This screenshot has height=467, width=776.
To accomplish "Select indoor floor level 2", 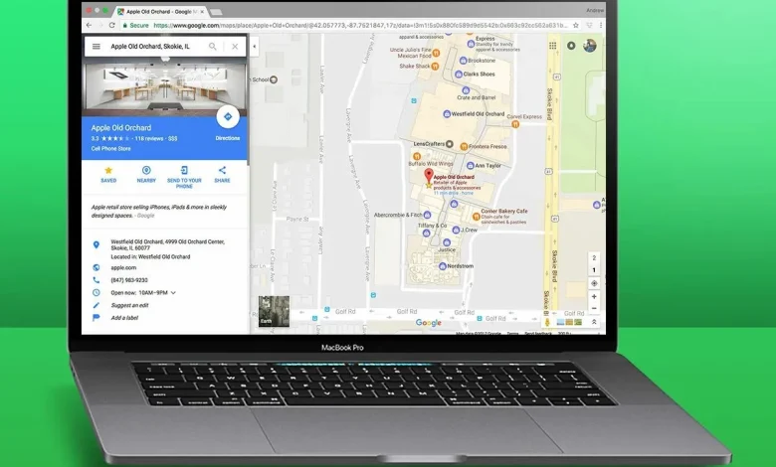I will coord(594,258).
